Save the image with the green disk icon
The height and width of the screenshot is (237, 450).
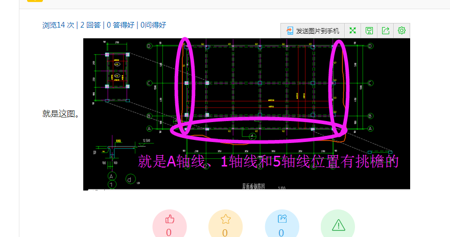369,31
